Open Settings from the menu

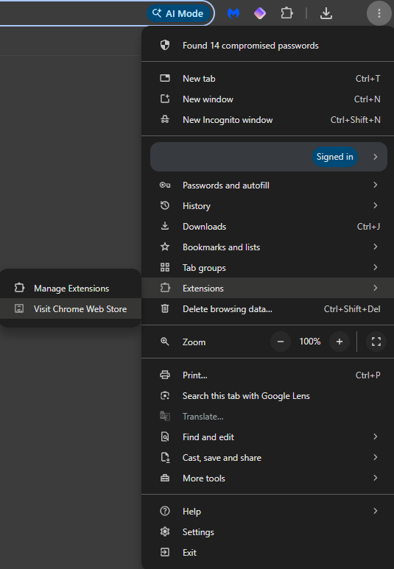click(267, 532)
